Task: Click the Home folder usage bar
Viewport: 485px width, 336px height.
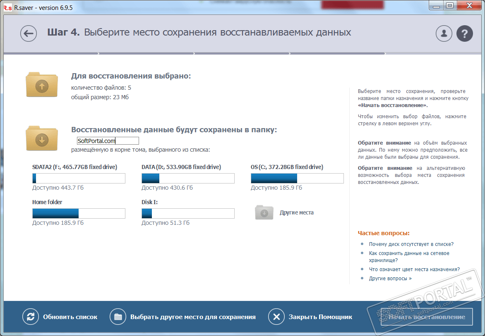Action: (79, 213)
